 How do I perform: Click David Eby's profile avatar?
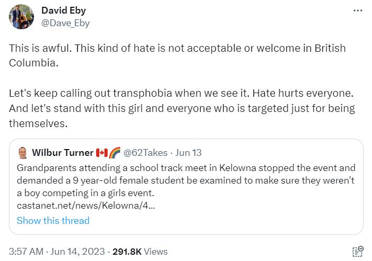21,17
